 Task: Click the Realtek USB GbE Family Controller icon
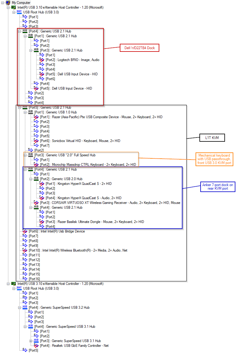point(36,346)
